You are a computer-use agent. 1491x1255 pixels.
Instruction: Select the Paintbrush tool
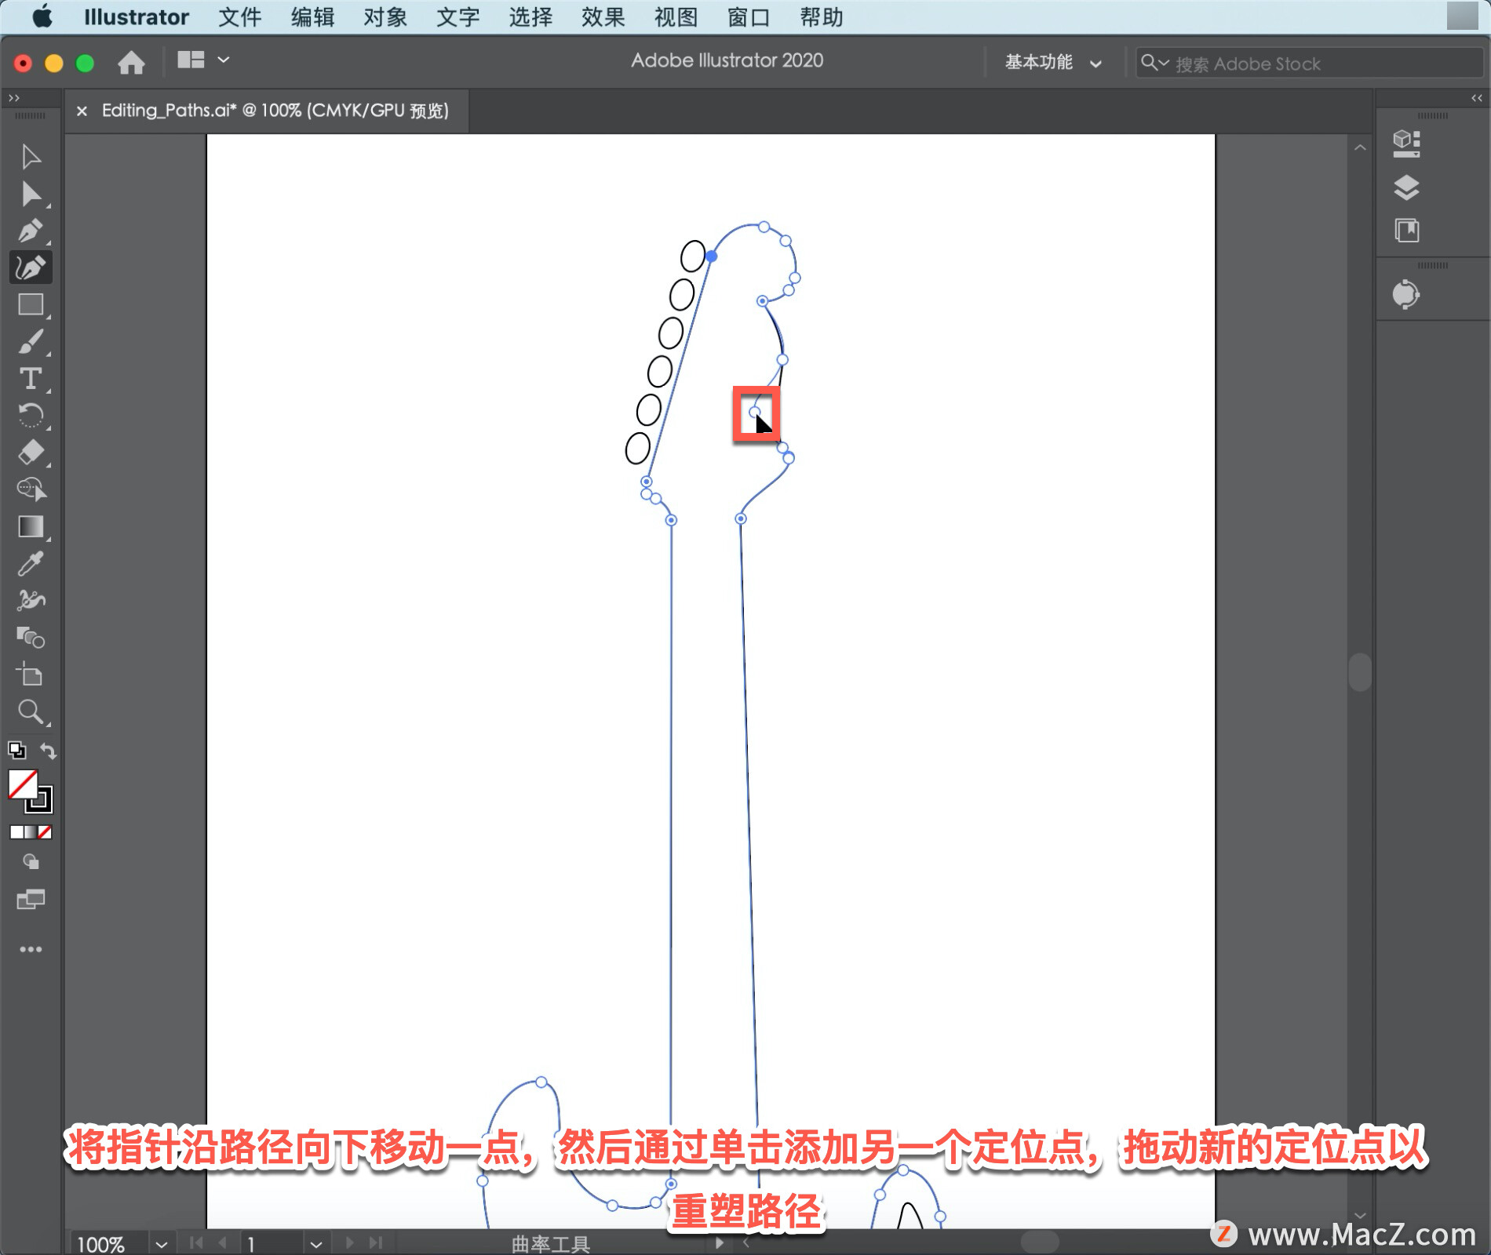[31, 342]
